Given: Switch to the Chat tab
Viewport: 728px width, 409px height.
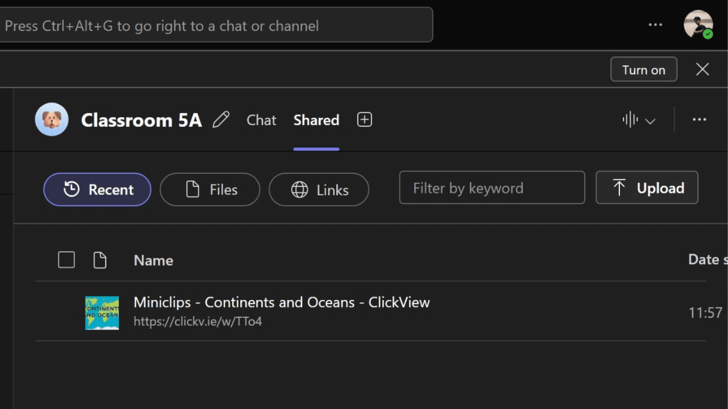Looking at the screenshot, I should click(x=261, y=120).
